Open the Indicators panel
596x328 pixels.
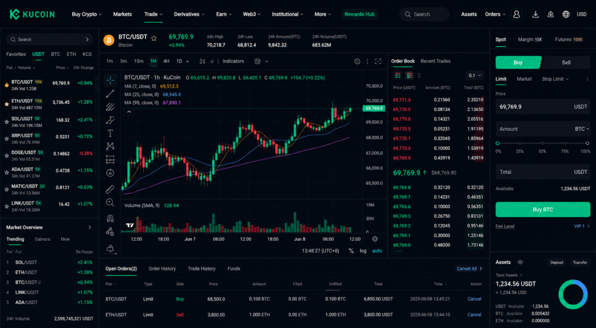(233, 61)
